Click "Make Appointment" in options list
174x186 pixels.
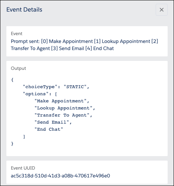click(60, 101)
